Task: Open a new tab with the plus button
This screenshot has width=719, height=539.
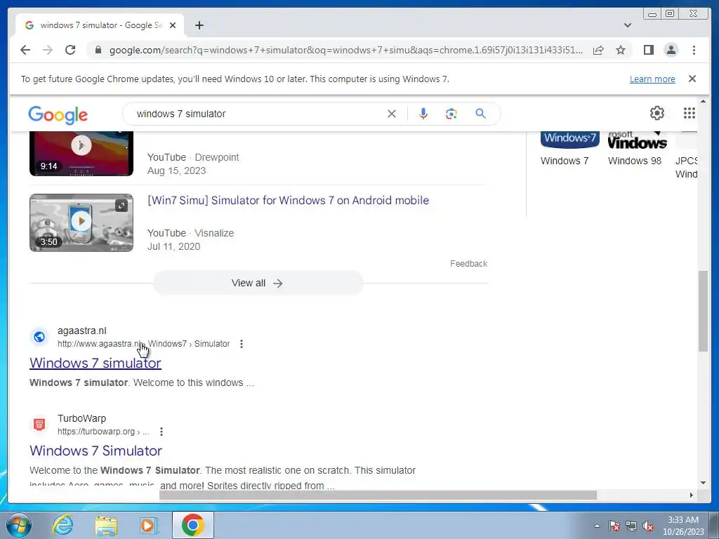Action: (x=199, y=25)
